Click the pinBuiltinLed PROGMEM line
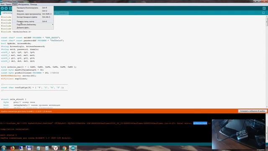This screenshot has height=151, width=268. tap(30, 73)
